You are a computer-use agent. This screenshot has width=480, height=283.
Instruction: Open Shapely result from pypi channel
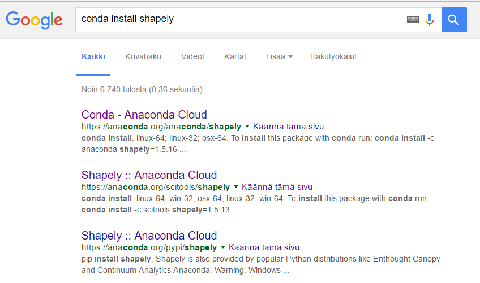(149, 236)
